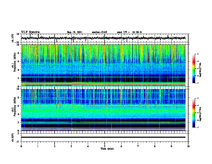This screenshot has height=164, width=212.
Task: Click the ch.1 spectrogram color bar
Action: [194, 69]
